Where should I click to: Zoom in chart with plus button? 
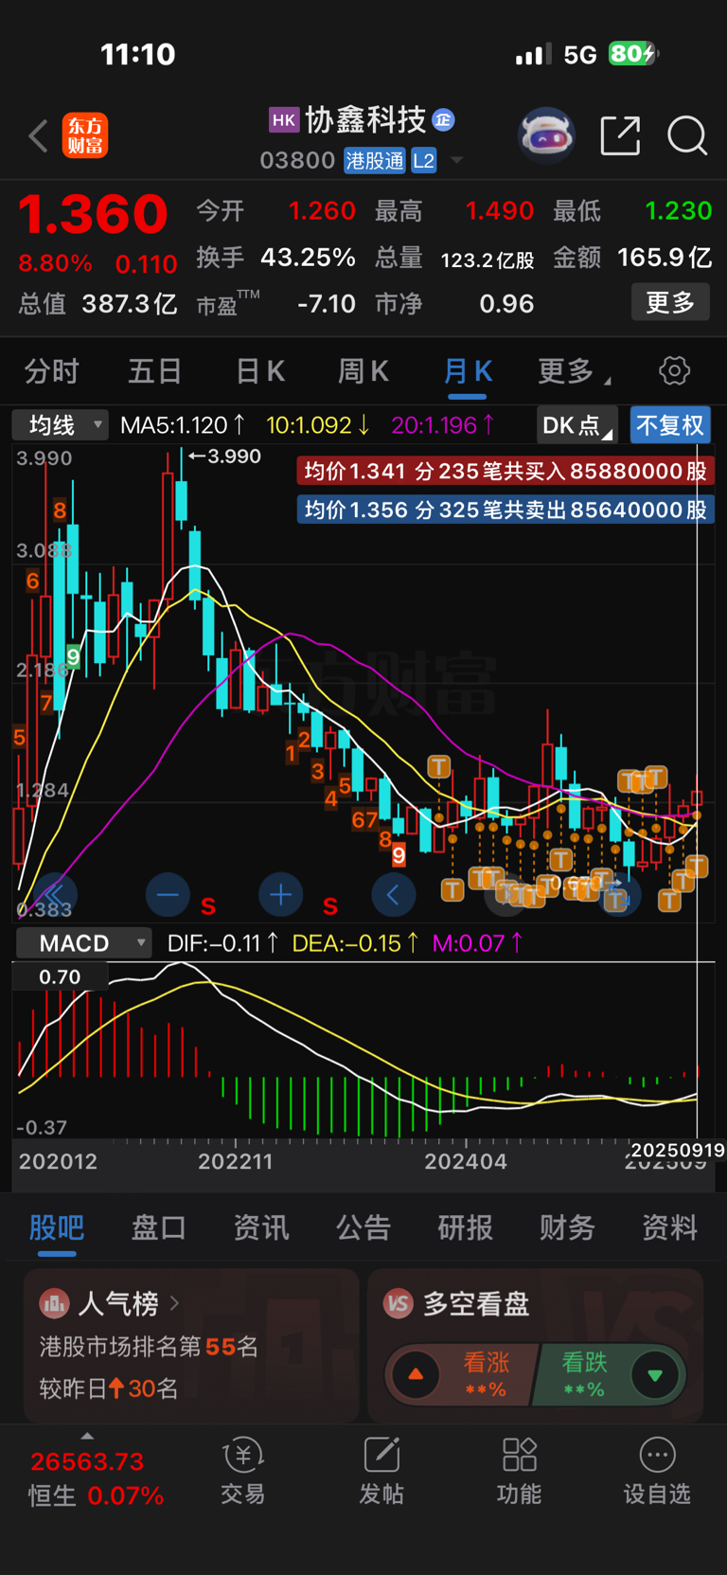click(x=280, y=894)
